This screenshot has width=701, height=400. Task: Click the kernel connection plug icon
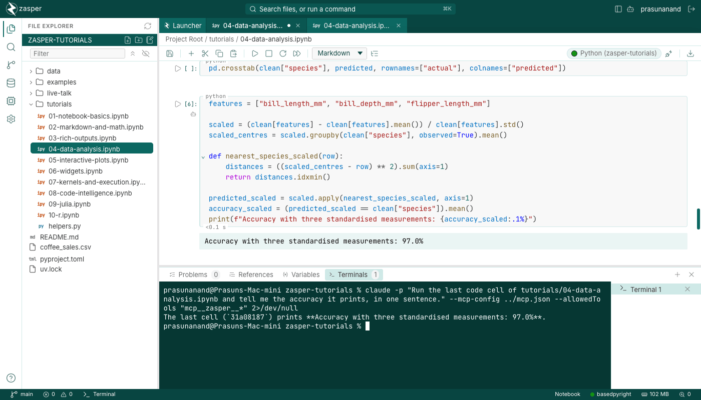coord(668,53)
